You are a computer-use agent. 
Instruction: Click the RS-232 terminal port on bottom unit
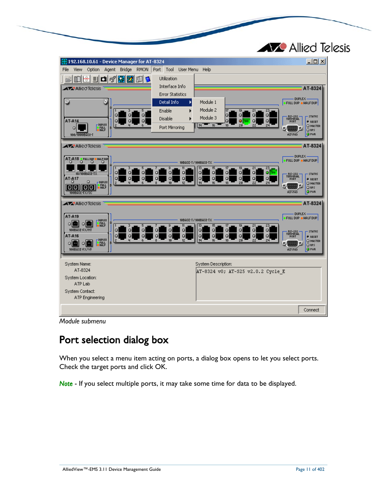click(292, 243)
